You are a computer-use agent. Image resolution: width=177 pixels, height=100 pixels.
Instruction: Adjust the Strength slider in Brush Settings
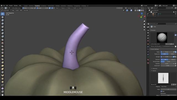pos(167,57)
